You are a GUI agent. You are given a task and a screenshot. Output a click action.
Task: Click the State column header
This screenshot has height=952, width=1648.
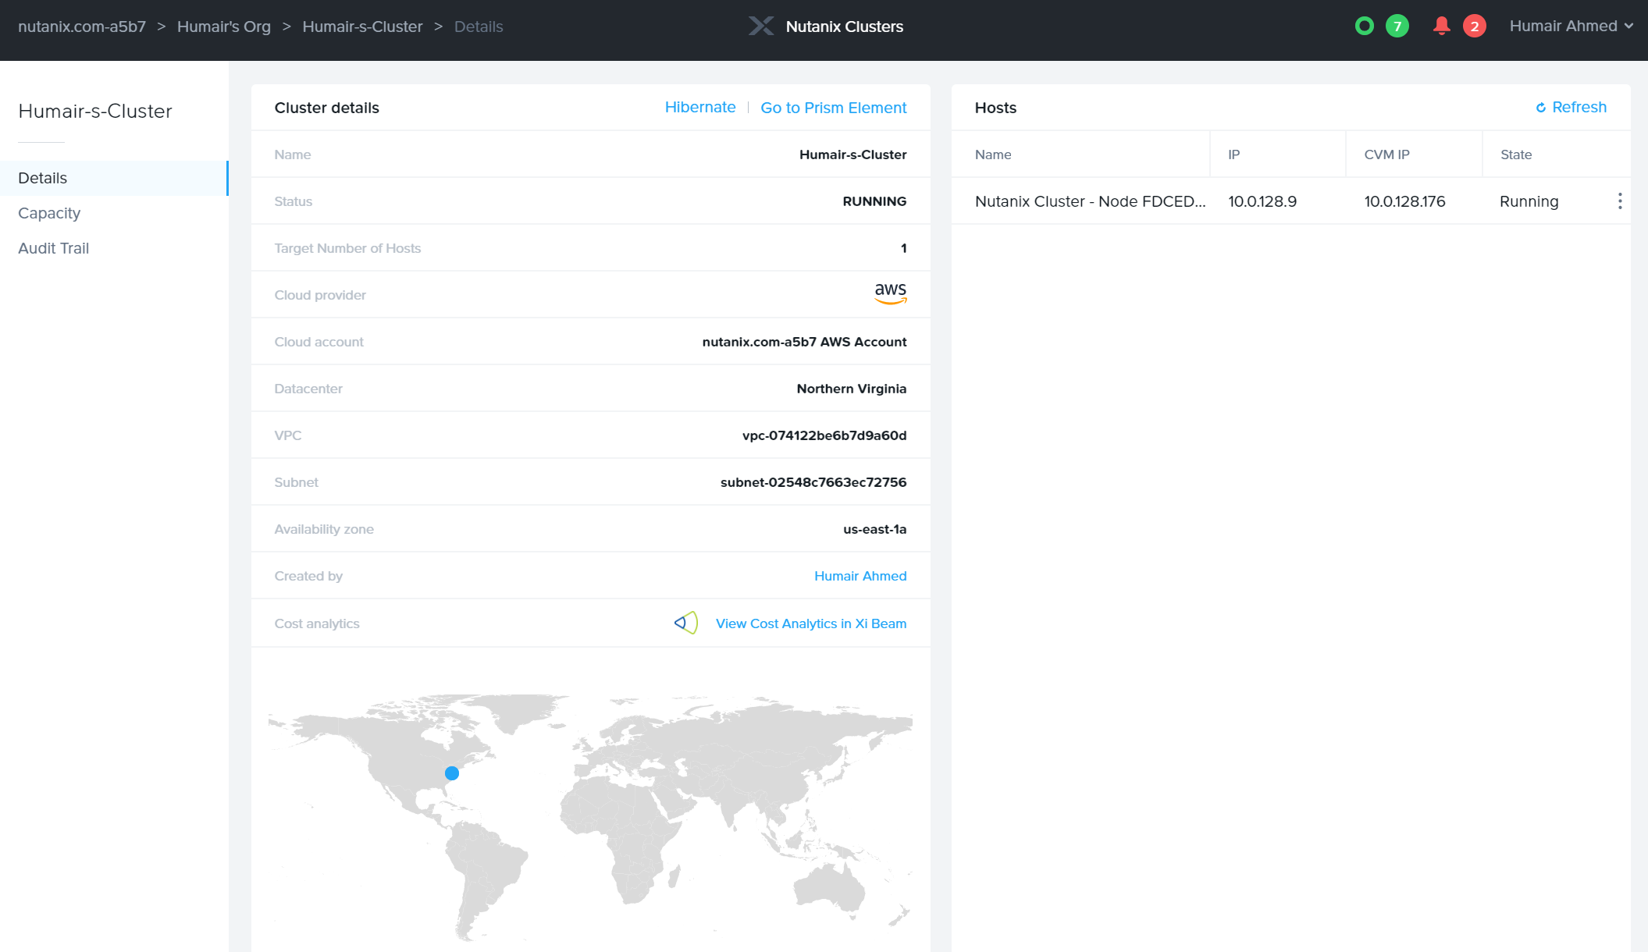[1516, 155]
